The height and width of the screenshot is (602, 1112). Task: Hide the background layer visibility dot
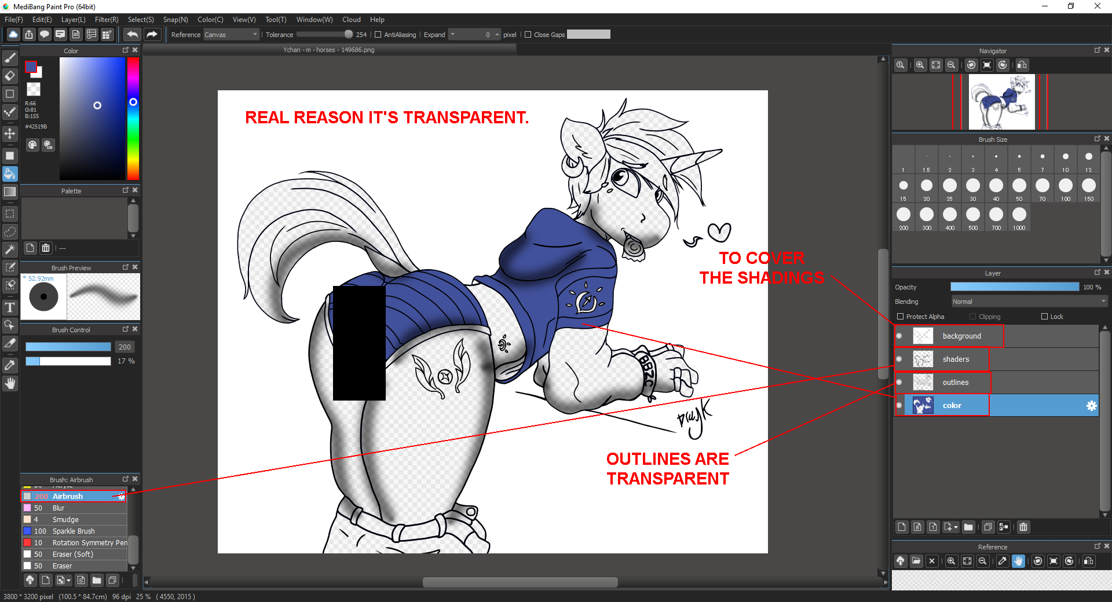coord(899,336)
